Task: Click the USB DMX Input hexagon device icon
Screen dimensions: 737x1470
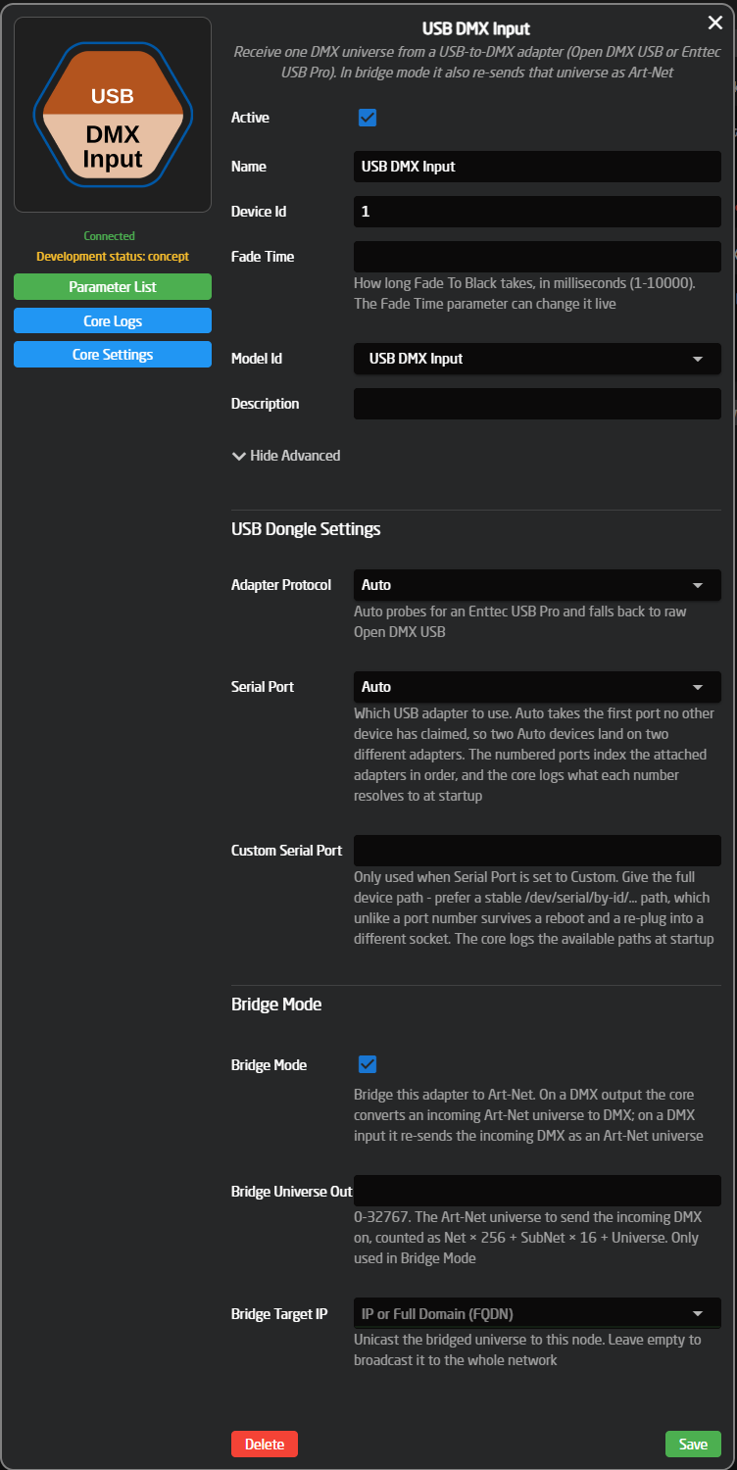Action: pyautogui.click(x=113, y=115)
